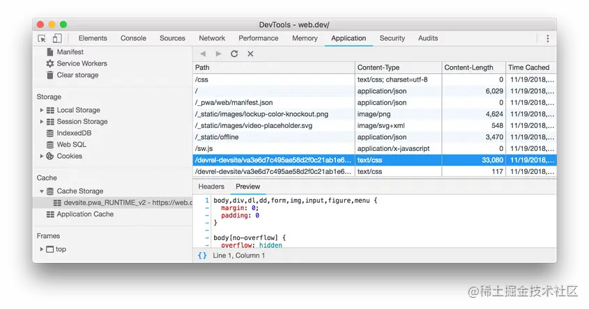Select the Web SQL label in the sidebar
This screenshot has width=589, height=309.
[71, 145]
